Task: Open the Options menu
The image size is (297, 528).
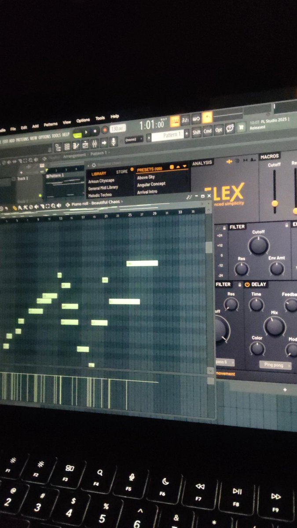Action: 83,120
